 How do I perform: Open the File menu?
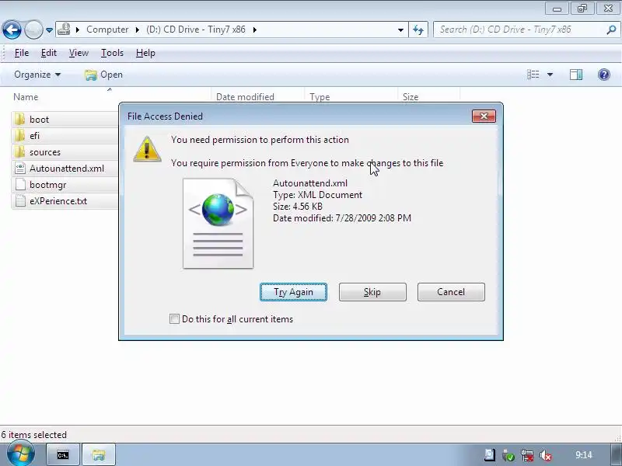pyautogui.click(x=22, y=53)
